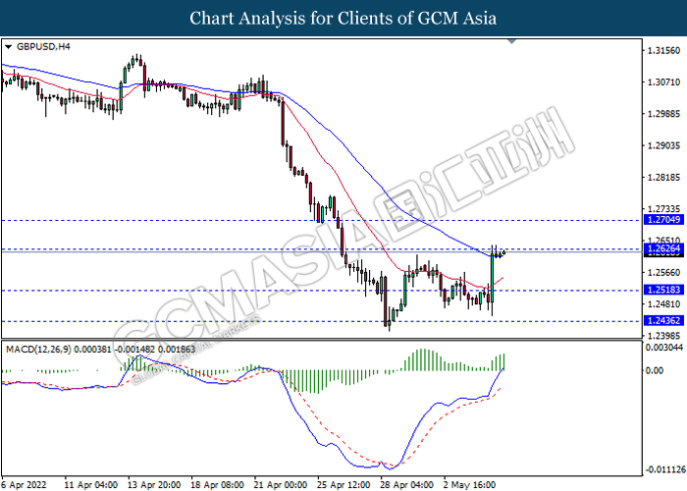The width and height of the screenshot is (687, 491).
Task: Click the 1.30710 price axis value
Action: (x=663, y=82)
